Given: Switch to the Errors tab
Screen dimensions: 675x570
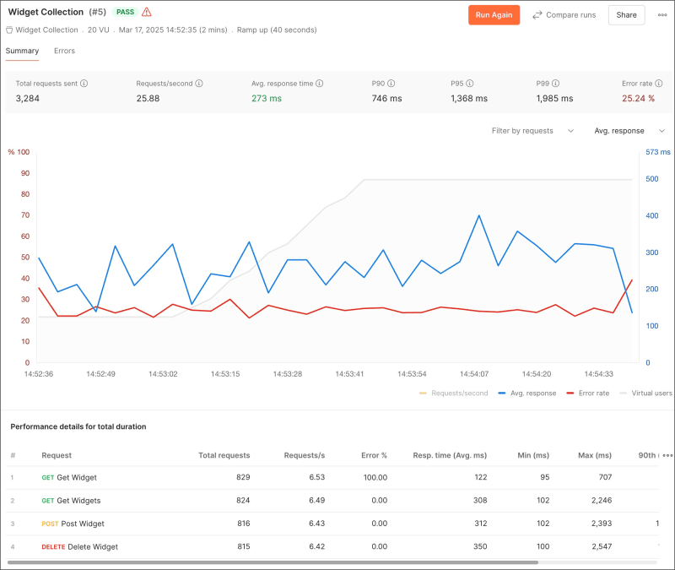Looking at the screenshot, I should [x=63, y=51].
